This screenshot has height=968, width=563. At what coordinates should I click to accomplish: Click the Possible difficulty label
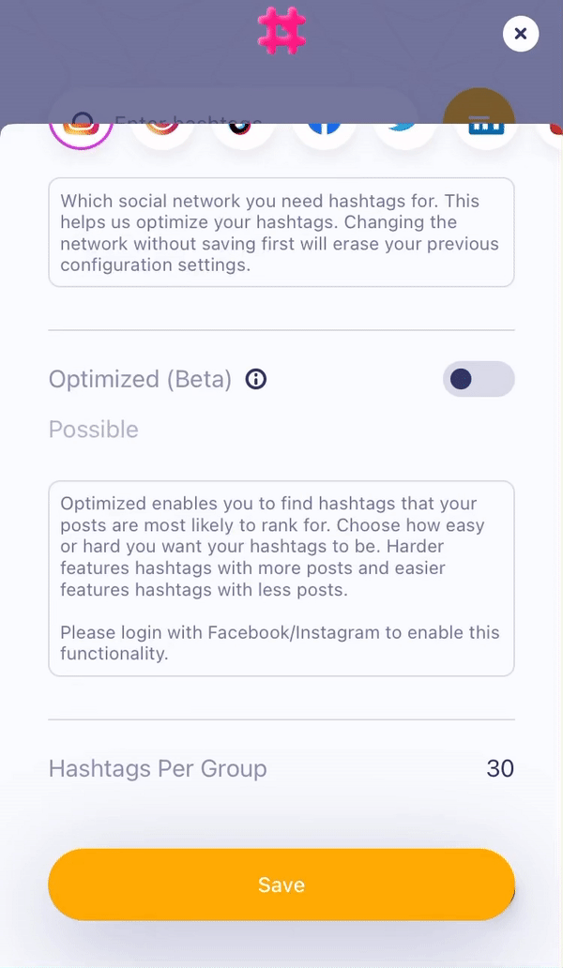94,430
